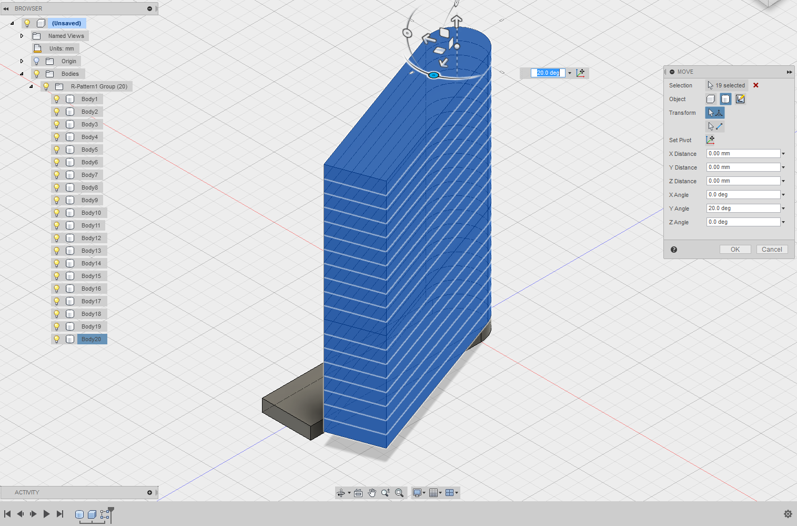Toggle R-Pattern1 Group visibility
797x526 pixels.
coord(46,86)
